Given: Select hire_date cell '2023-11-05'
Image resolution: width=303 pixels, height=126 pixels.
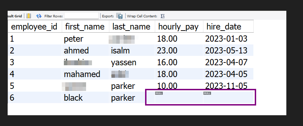Looking at the screenshot, I should (x=228, y=86).
